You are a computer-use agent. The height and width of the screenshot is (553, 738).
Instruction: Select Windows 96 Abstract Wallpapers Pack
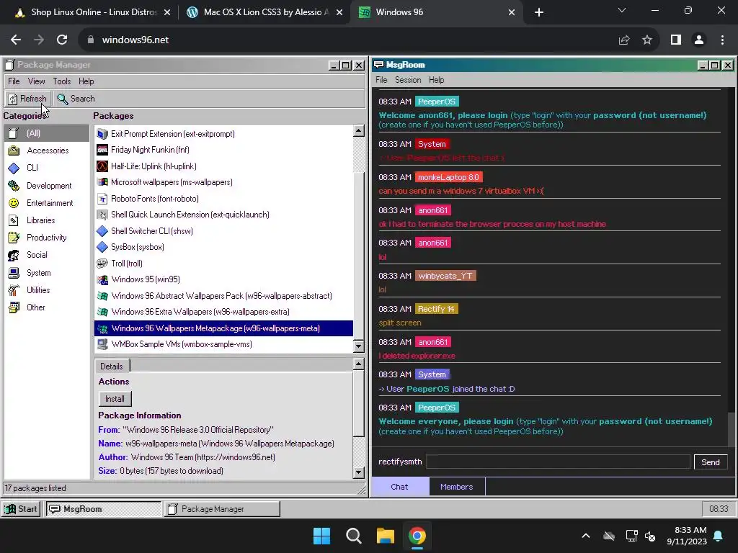[x=223, y=296]
